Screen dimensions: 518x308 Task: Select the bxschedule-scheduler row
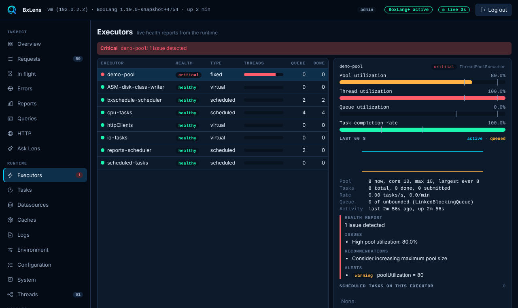213,100
